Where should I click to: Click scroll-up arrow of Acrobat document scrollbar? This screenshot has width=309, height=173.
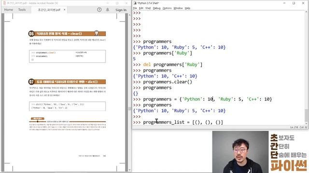point(129,15)
